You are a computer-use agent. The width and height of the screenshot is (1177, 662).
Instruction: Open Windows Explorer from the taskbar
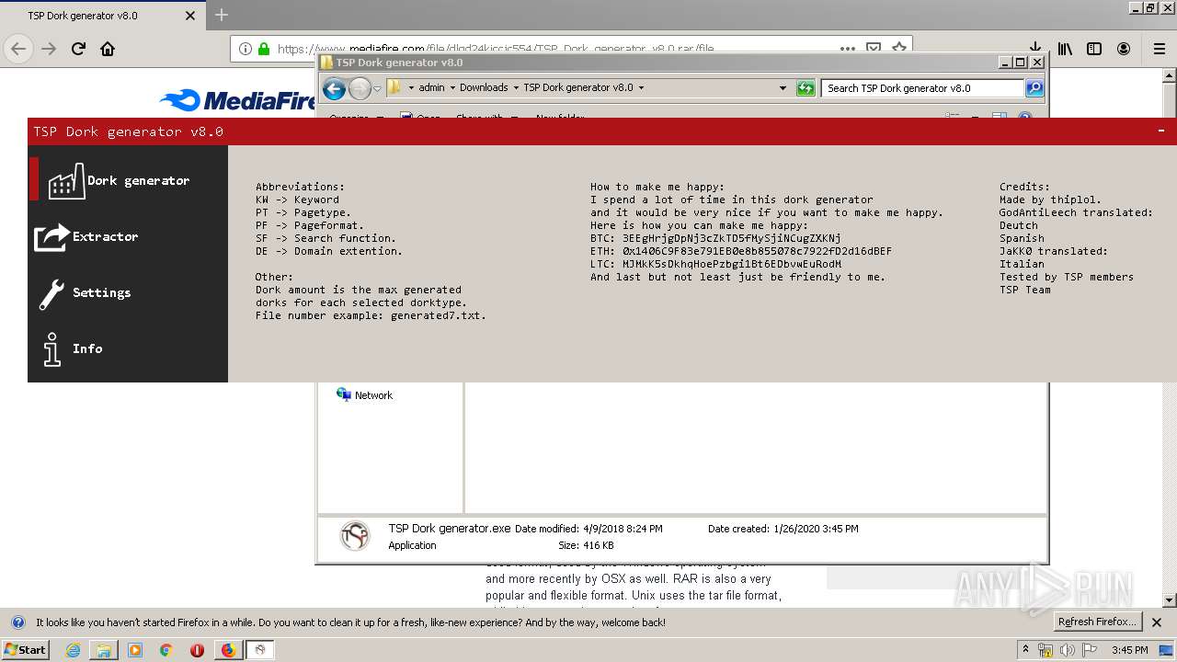(x=104, y=650)
